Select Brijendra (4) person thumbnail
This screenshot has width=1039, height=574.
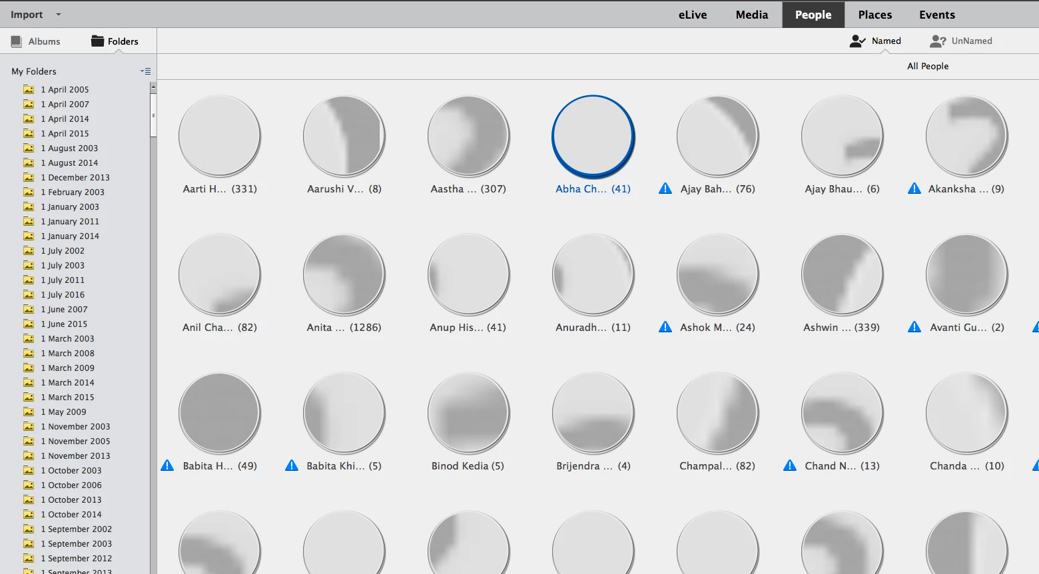(593, 412)
